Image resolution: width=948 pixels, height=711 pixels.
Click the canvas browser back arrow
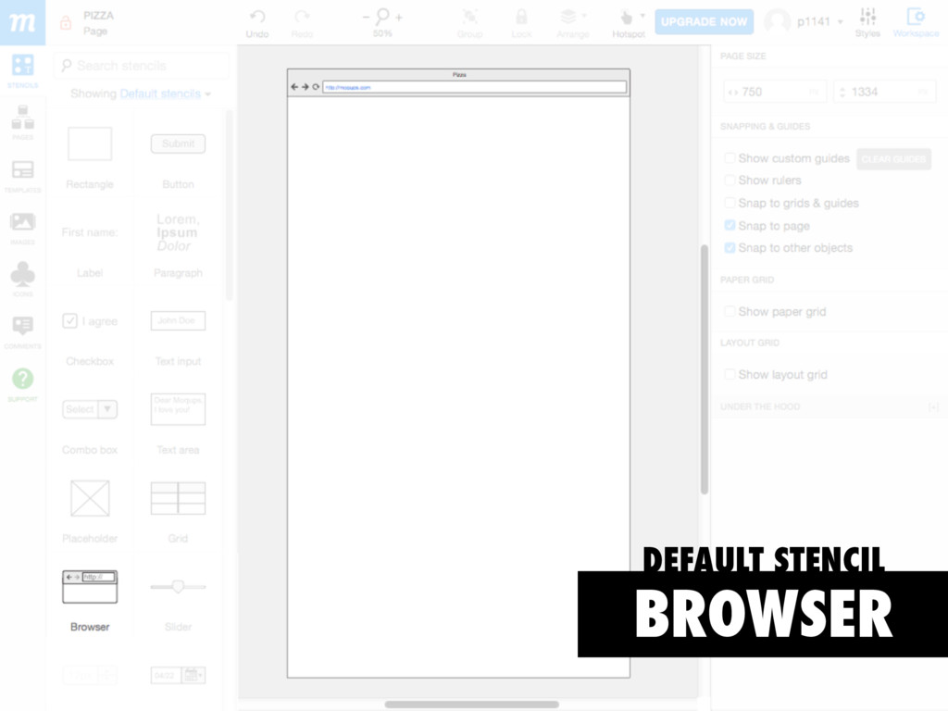pyautogui.click(x=294, y=87)
